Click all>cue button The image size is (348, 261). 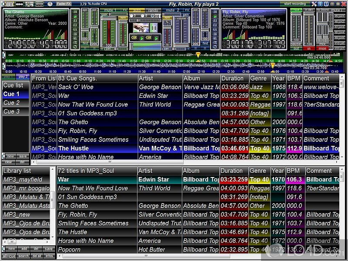pyautogui.click(x=9, y=256)
